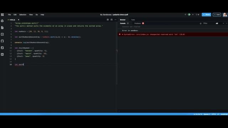Click the editor layout toggle icon
Viewport: 228px width, 128px height.
pyautogui.click(x=112, y=20)
